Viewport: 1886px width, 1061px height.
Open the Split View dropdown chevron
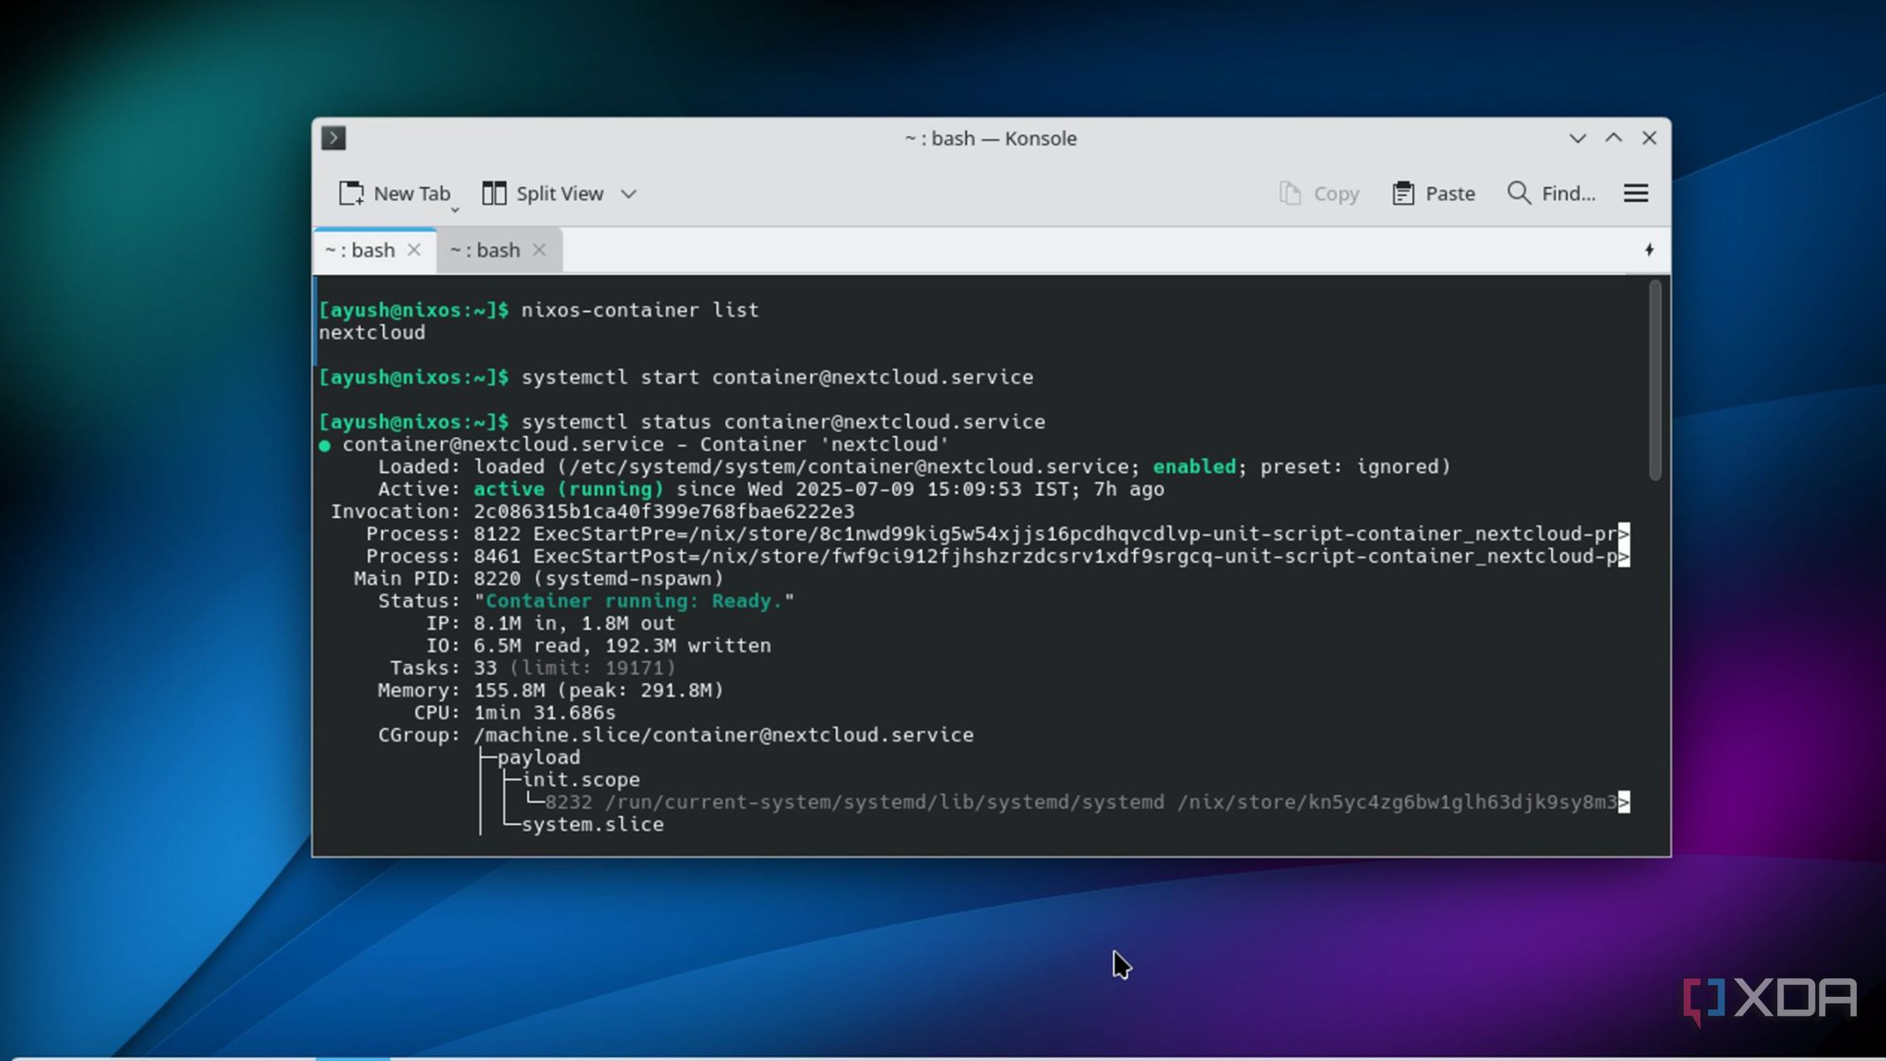pyautogui.click(x=628, y=194)
